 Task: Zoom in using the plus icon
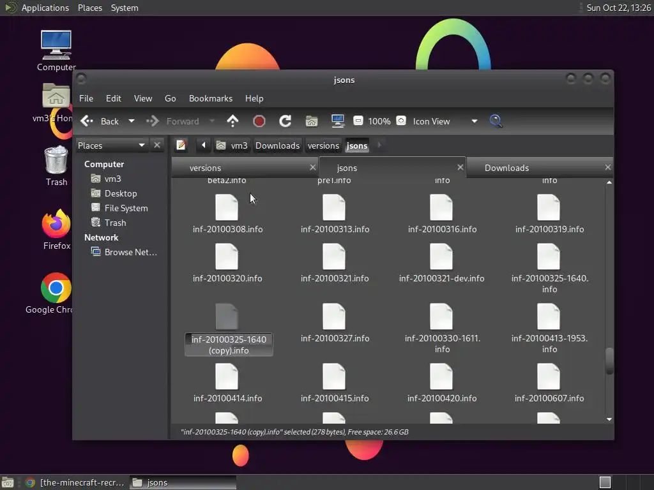click(401, 121)
